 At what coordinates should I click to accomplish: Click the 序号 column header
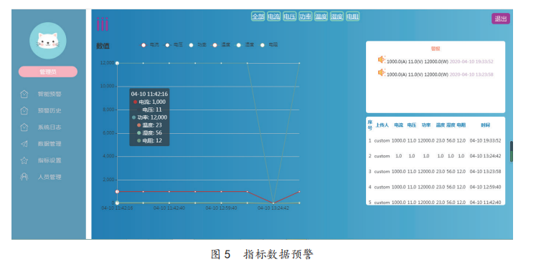pyautogui.click(x=370, y=125)
